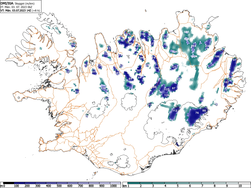Image resolution: width=251 pixels, height=188 pixels.
Task: Click the visibility value 96 on the map
Action: coord(155,87)
